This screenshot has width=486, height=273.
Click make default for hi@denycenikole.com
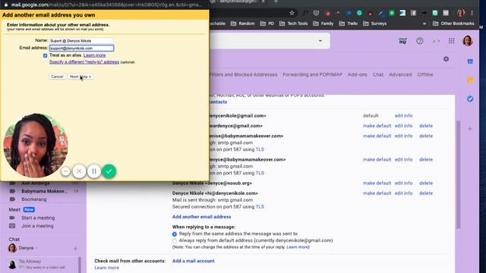(x=377, y=193)
